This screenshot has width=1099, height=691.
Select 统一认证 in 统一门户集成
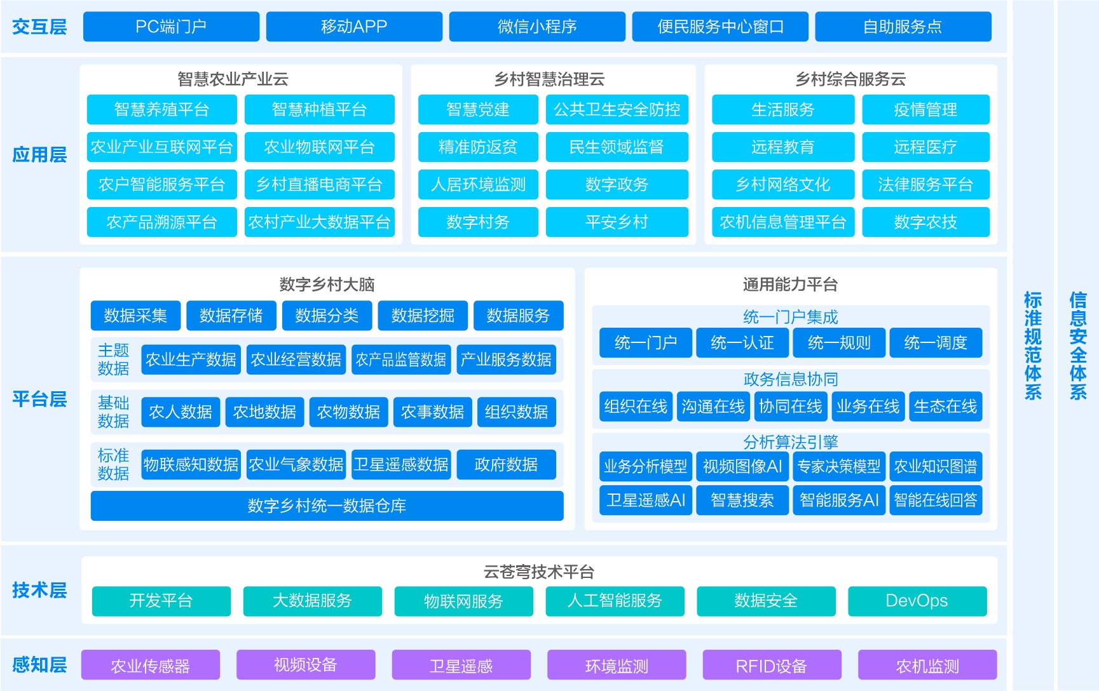tap(742, 343)
